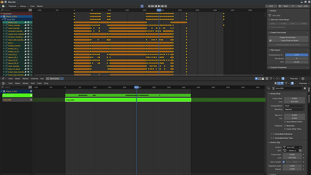The height and width of the screenshot is (175, 311).
Task: Open the graph editor Playhead snap dropdown
Action: [294, 78]
